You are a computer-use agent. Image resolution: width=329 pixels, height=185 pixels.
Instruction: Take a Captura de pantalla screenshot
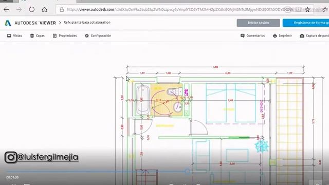point(314,35)
